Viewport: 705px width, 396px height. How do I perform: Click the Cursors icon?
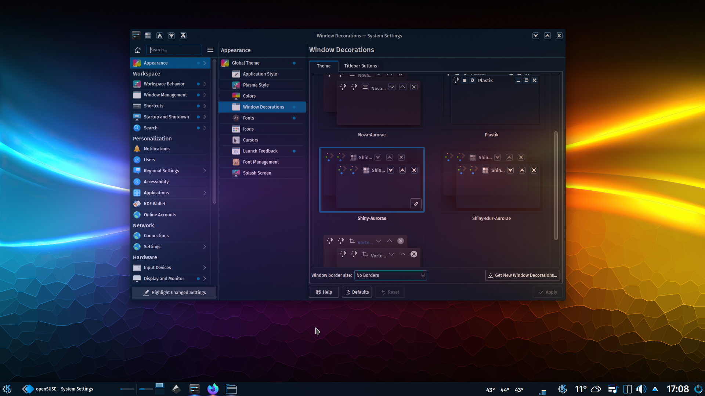click(x=236, y=140)
